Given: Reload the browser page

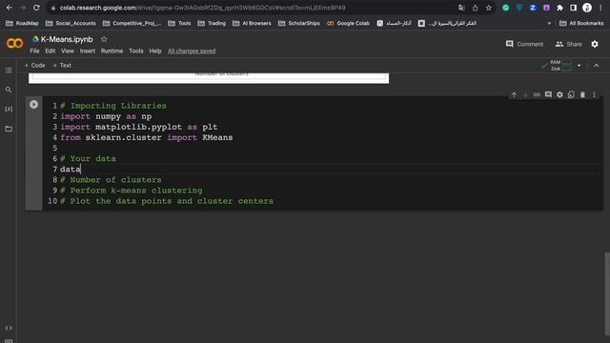Looking at the screenshot, I should (x=36, y=8).
